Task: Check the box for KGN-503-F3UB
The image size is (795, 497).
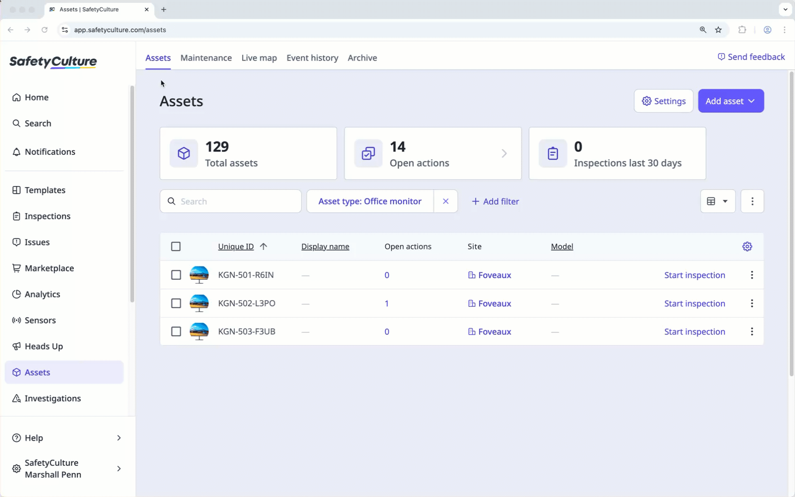Action: 176,331
